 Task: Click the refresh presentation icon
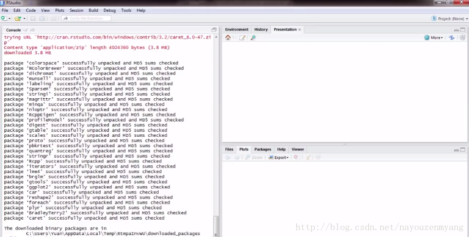click(463, 38)
